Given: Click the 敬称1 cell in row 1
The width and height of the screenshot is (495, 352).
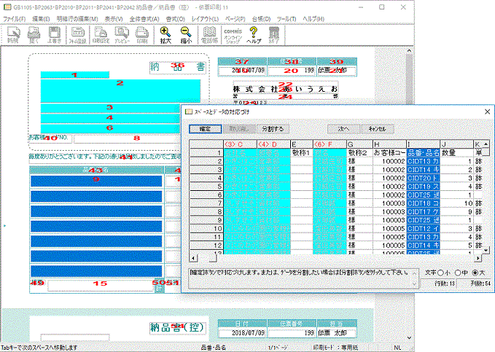Looking at the screenshot, I should click(x=302, y=153).
